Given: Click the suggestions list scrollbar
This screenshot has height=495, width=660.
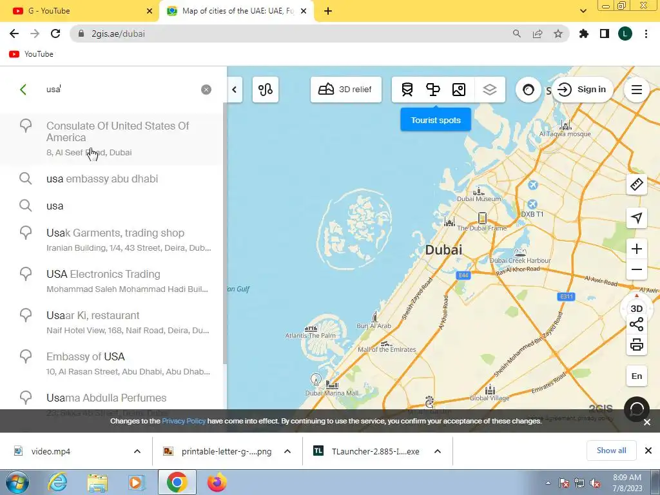Looking at the screenshot, I should (225, 233).
